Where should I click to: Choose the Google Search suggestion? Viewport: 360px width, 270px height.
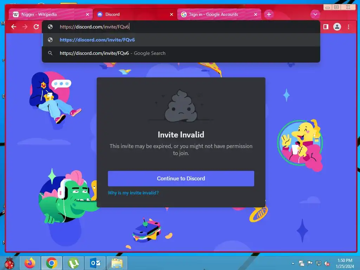click(x=181, y=53)
